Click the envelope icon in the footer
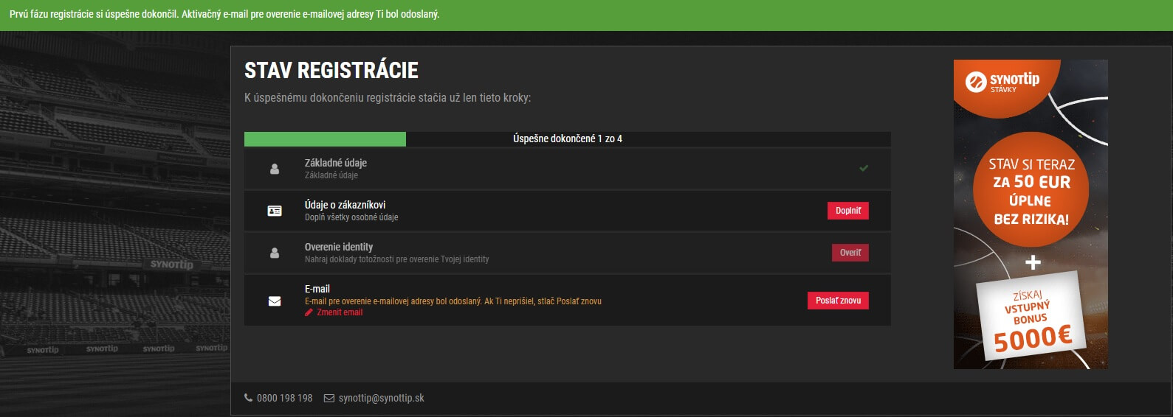Viewport: 1173px width, 417px height. coord(329,398)
